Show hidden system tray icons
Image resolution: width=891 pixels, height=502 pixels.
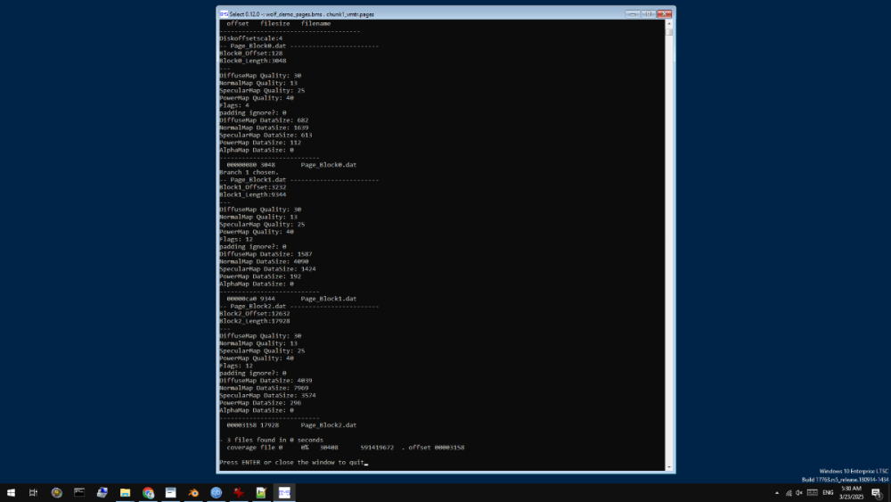coord(777,493)
